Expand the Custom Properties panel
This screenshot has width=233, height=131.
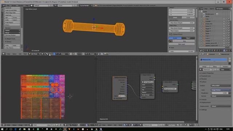207,73
